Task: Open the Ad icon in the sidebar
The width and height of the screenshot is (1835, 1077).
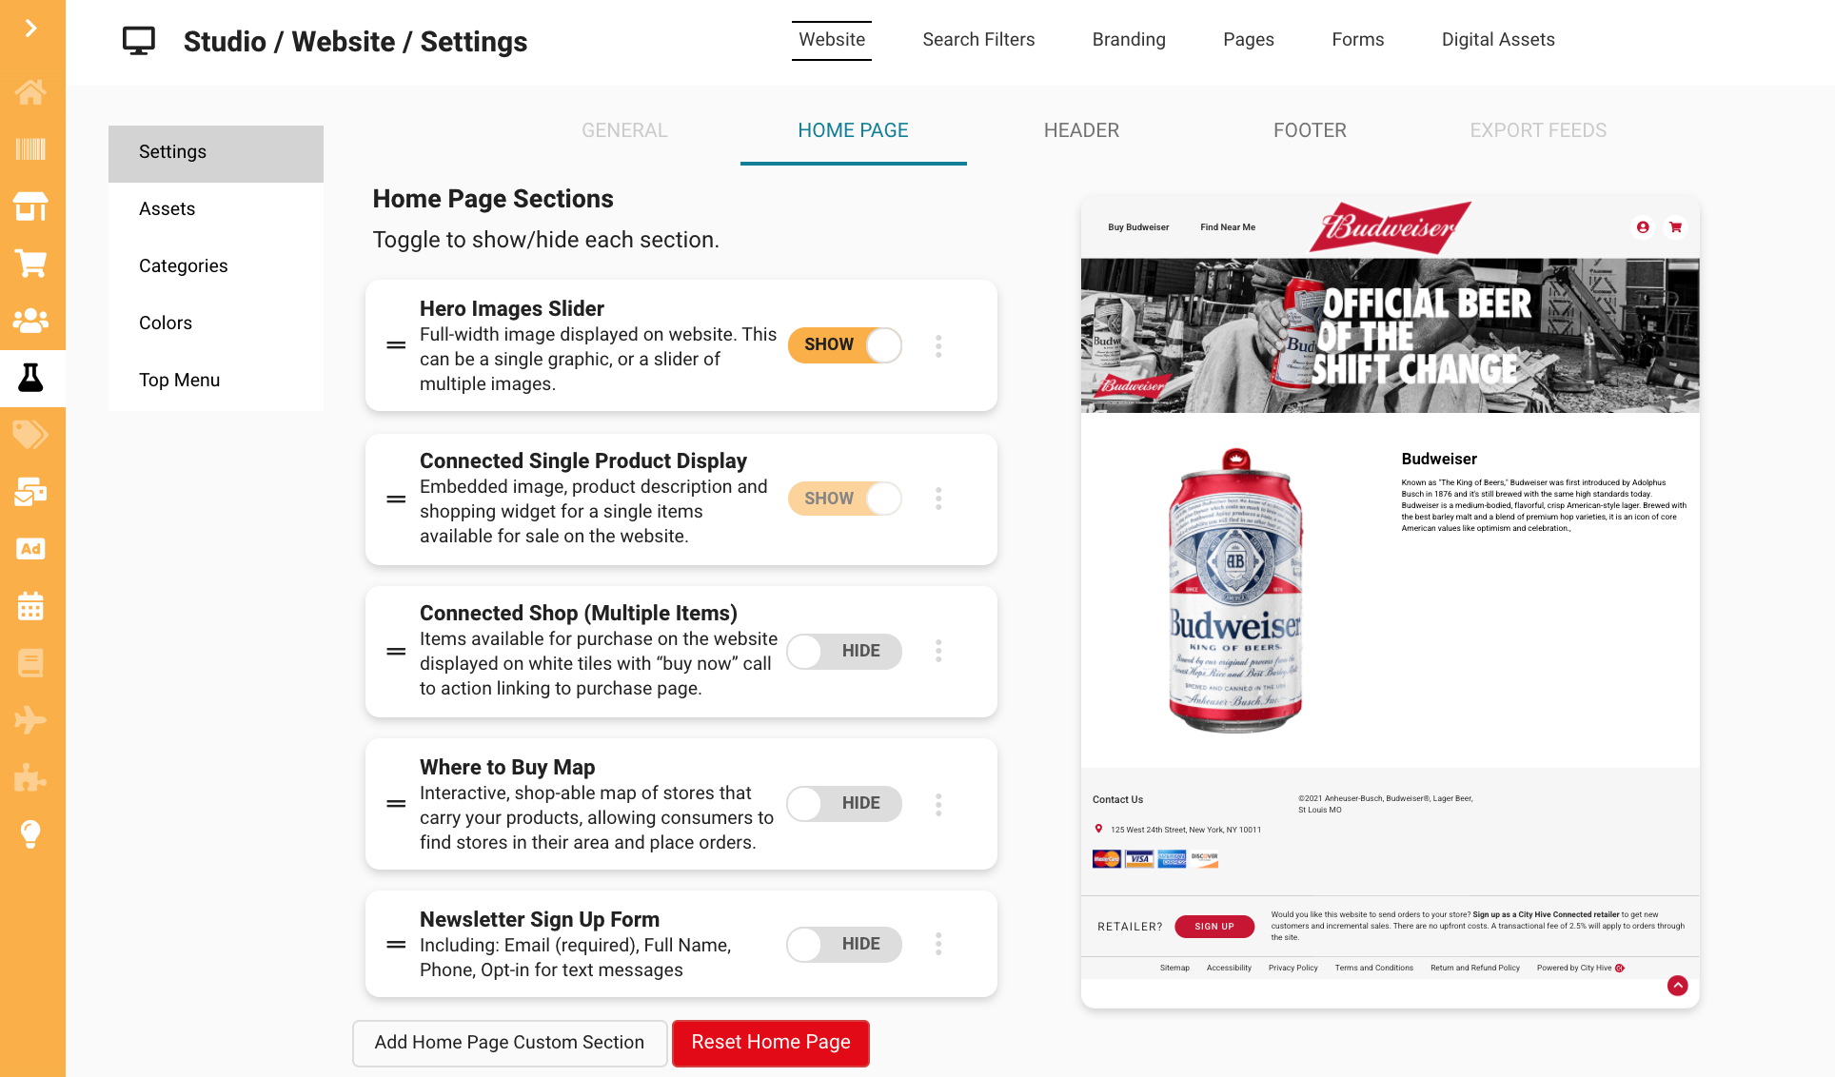Action: point(30,549)
